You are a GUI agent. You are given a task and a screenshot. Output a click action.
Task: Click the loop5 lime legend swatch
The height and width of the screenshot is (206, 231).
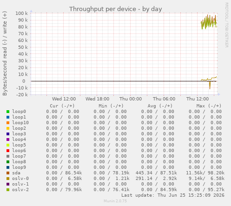coord(8,145)
